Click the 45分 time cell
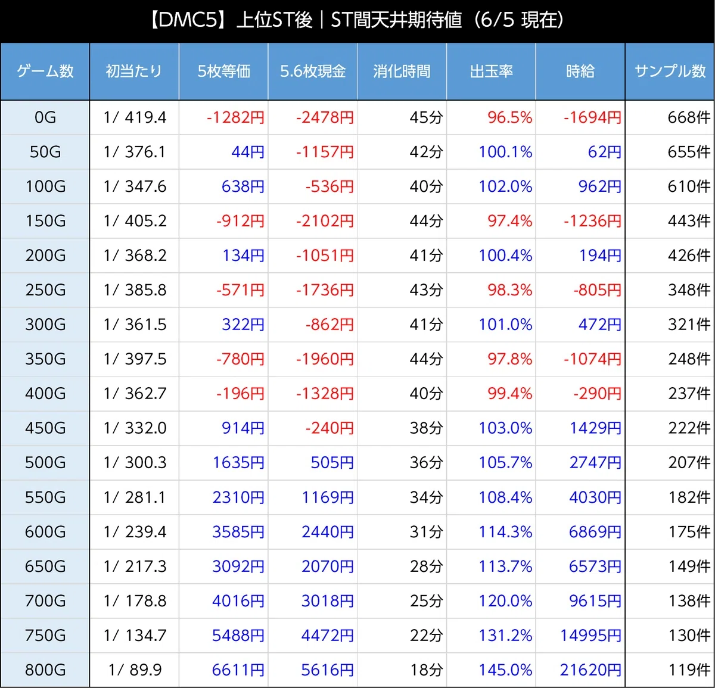Image resolution: width=715 pixels, height=688 pixels. click(x=402, y=117)
